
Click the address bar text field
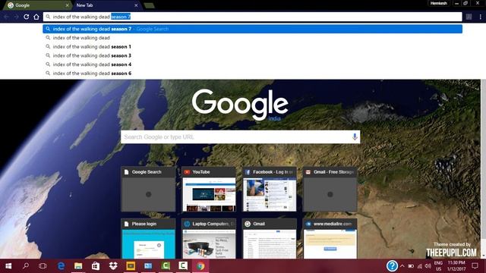[252, 17]
